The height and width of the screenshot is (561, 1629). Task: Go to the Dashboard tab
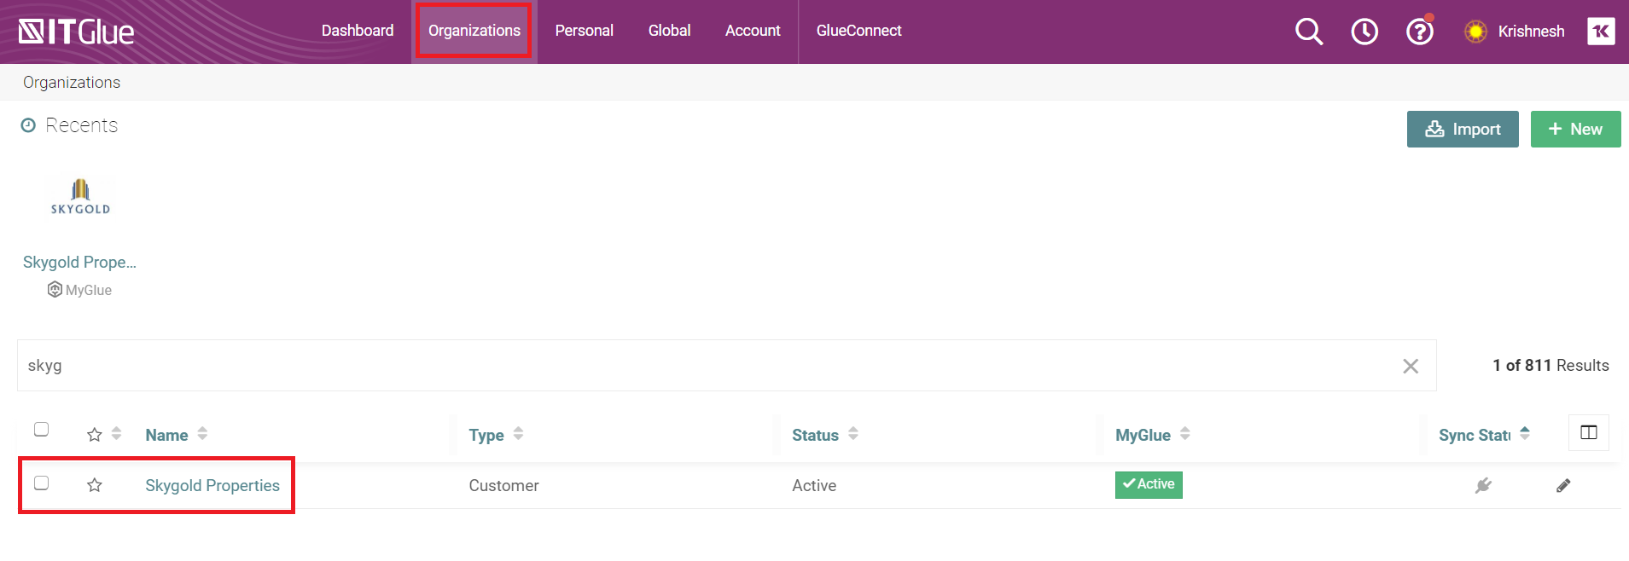[x=358, y=31]
